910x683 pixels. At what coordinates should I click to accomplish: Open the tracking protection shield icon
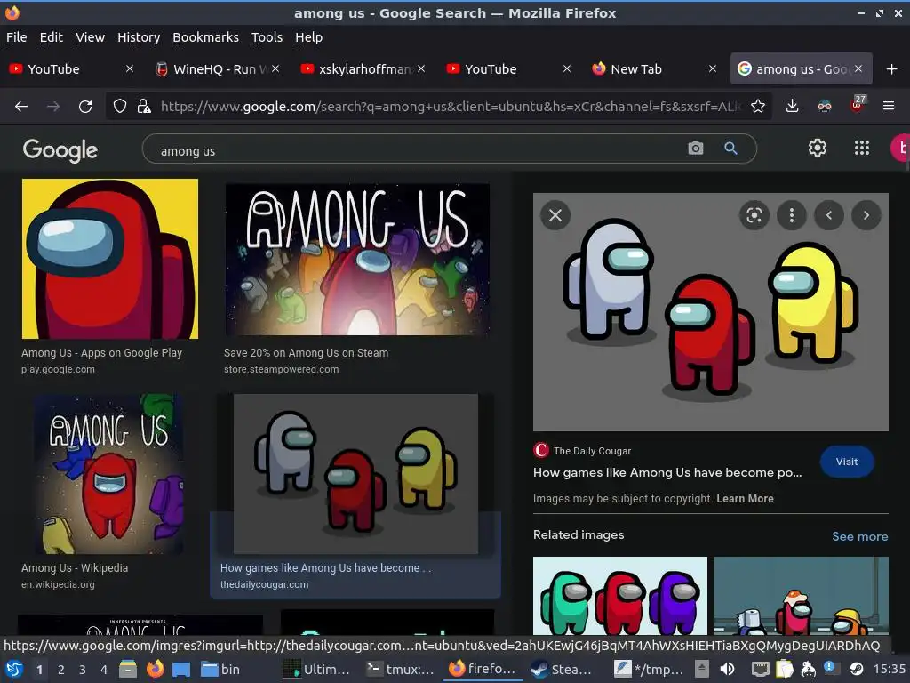[x=120, y=107]
